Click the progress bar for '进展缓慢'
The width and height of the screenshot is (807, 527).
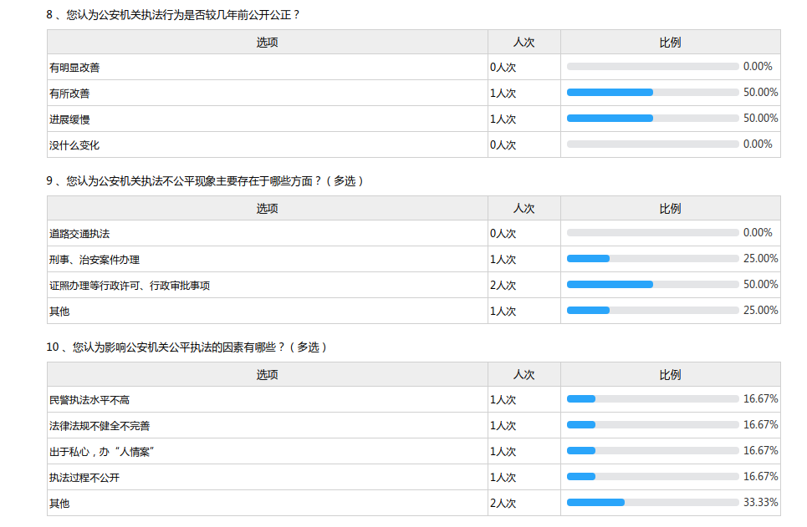[x=652, y=119]
